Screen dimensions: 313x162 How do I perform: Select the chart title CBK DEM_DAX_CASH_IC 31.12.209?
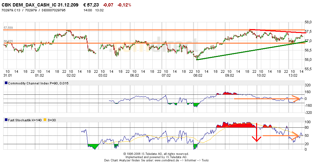coord(40,5)
